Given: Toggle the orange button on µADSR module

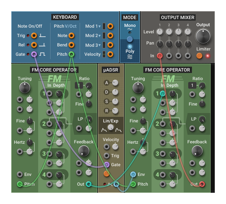Looking at the screenshot, I should (107, 174).
